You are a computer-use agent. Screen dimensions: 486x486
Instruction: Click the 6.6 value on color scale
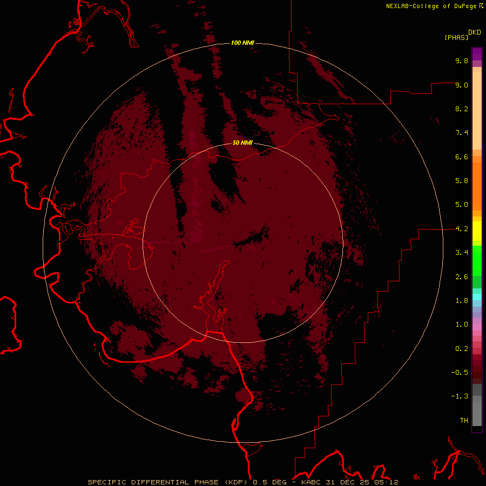[462, 157]
